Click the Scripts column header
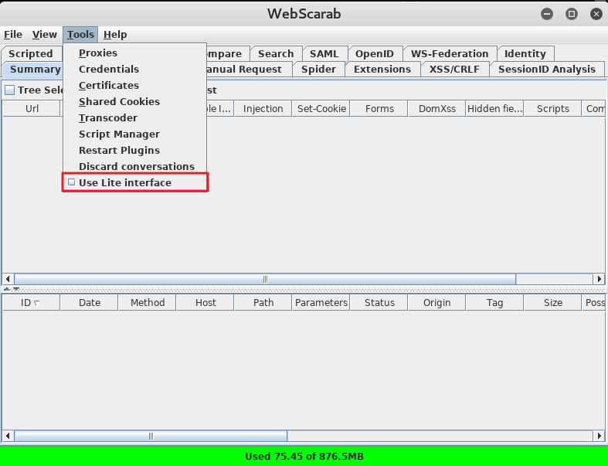The image size is (608, 466). [x=552, y=109]
